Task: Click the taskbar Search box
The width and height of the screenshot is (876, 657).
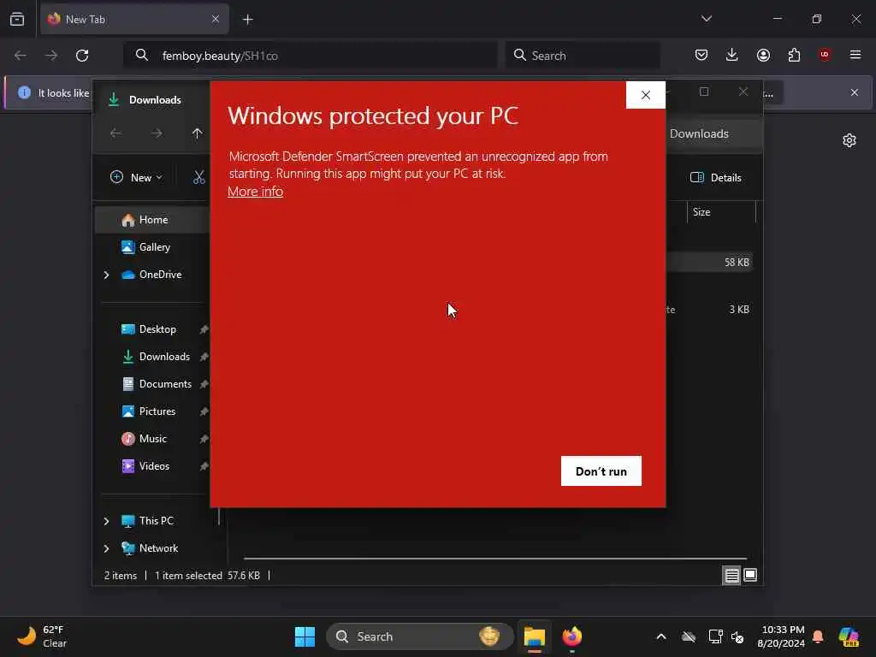Action: (419, 636)
